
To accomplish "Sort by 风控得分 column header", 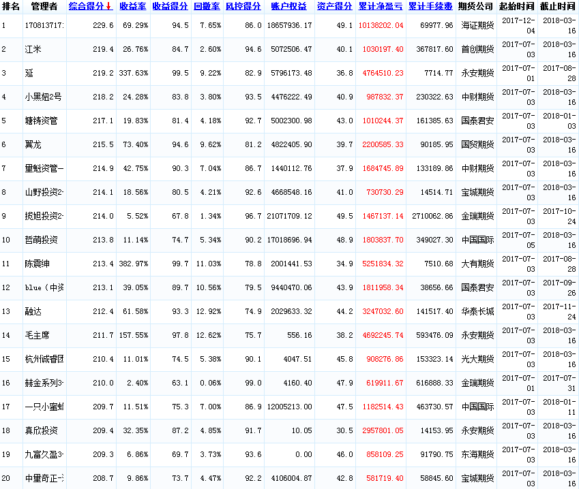I will coord(242,6).
